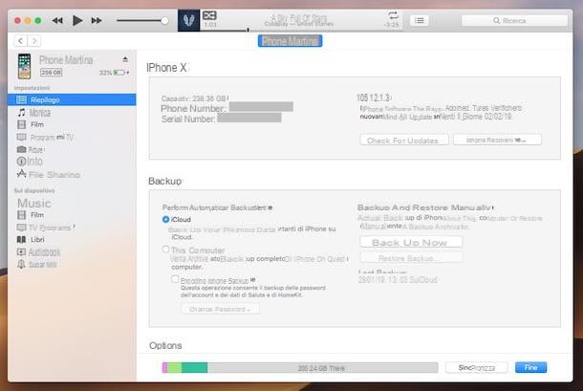Click the blue Fine button
The width and height of the screenshot is (583, 391).
tap(530, 367)
